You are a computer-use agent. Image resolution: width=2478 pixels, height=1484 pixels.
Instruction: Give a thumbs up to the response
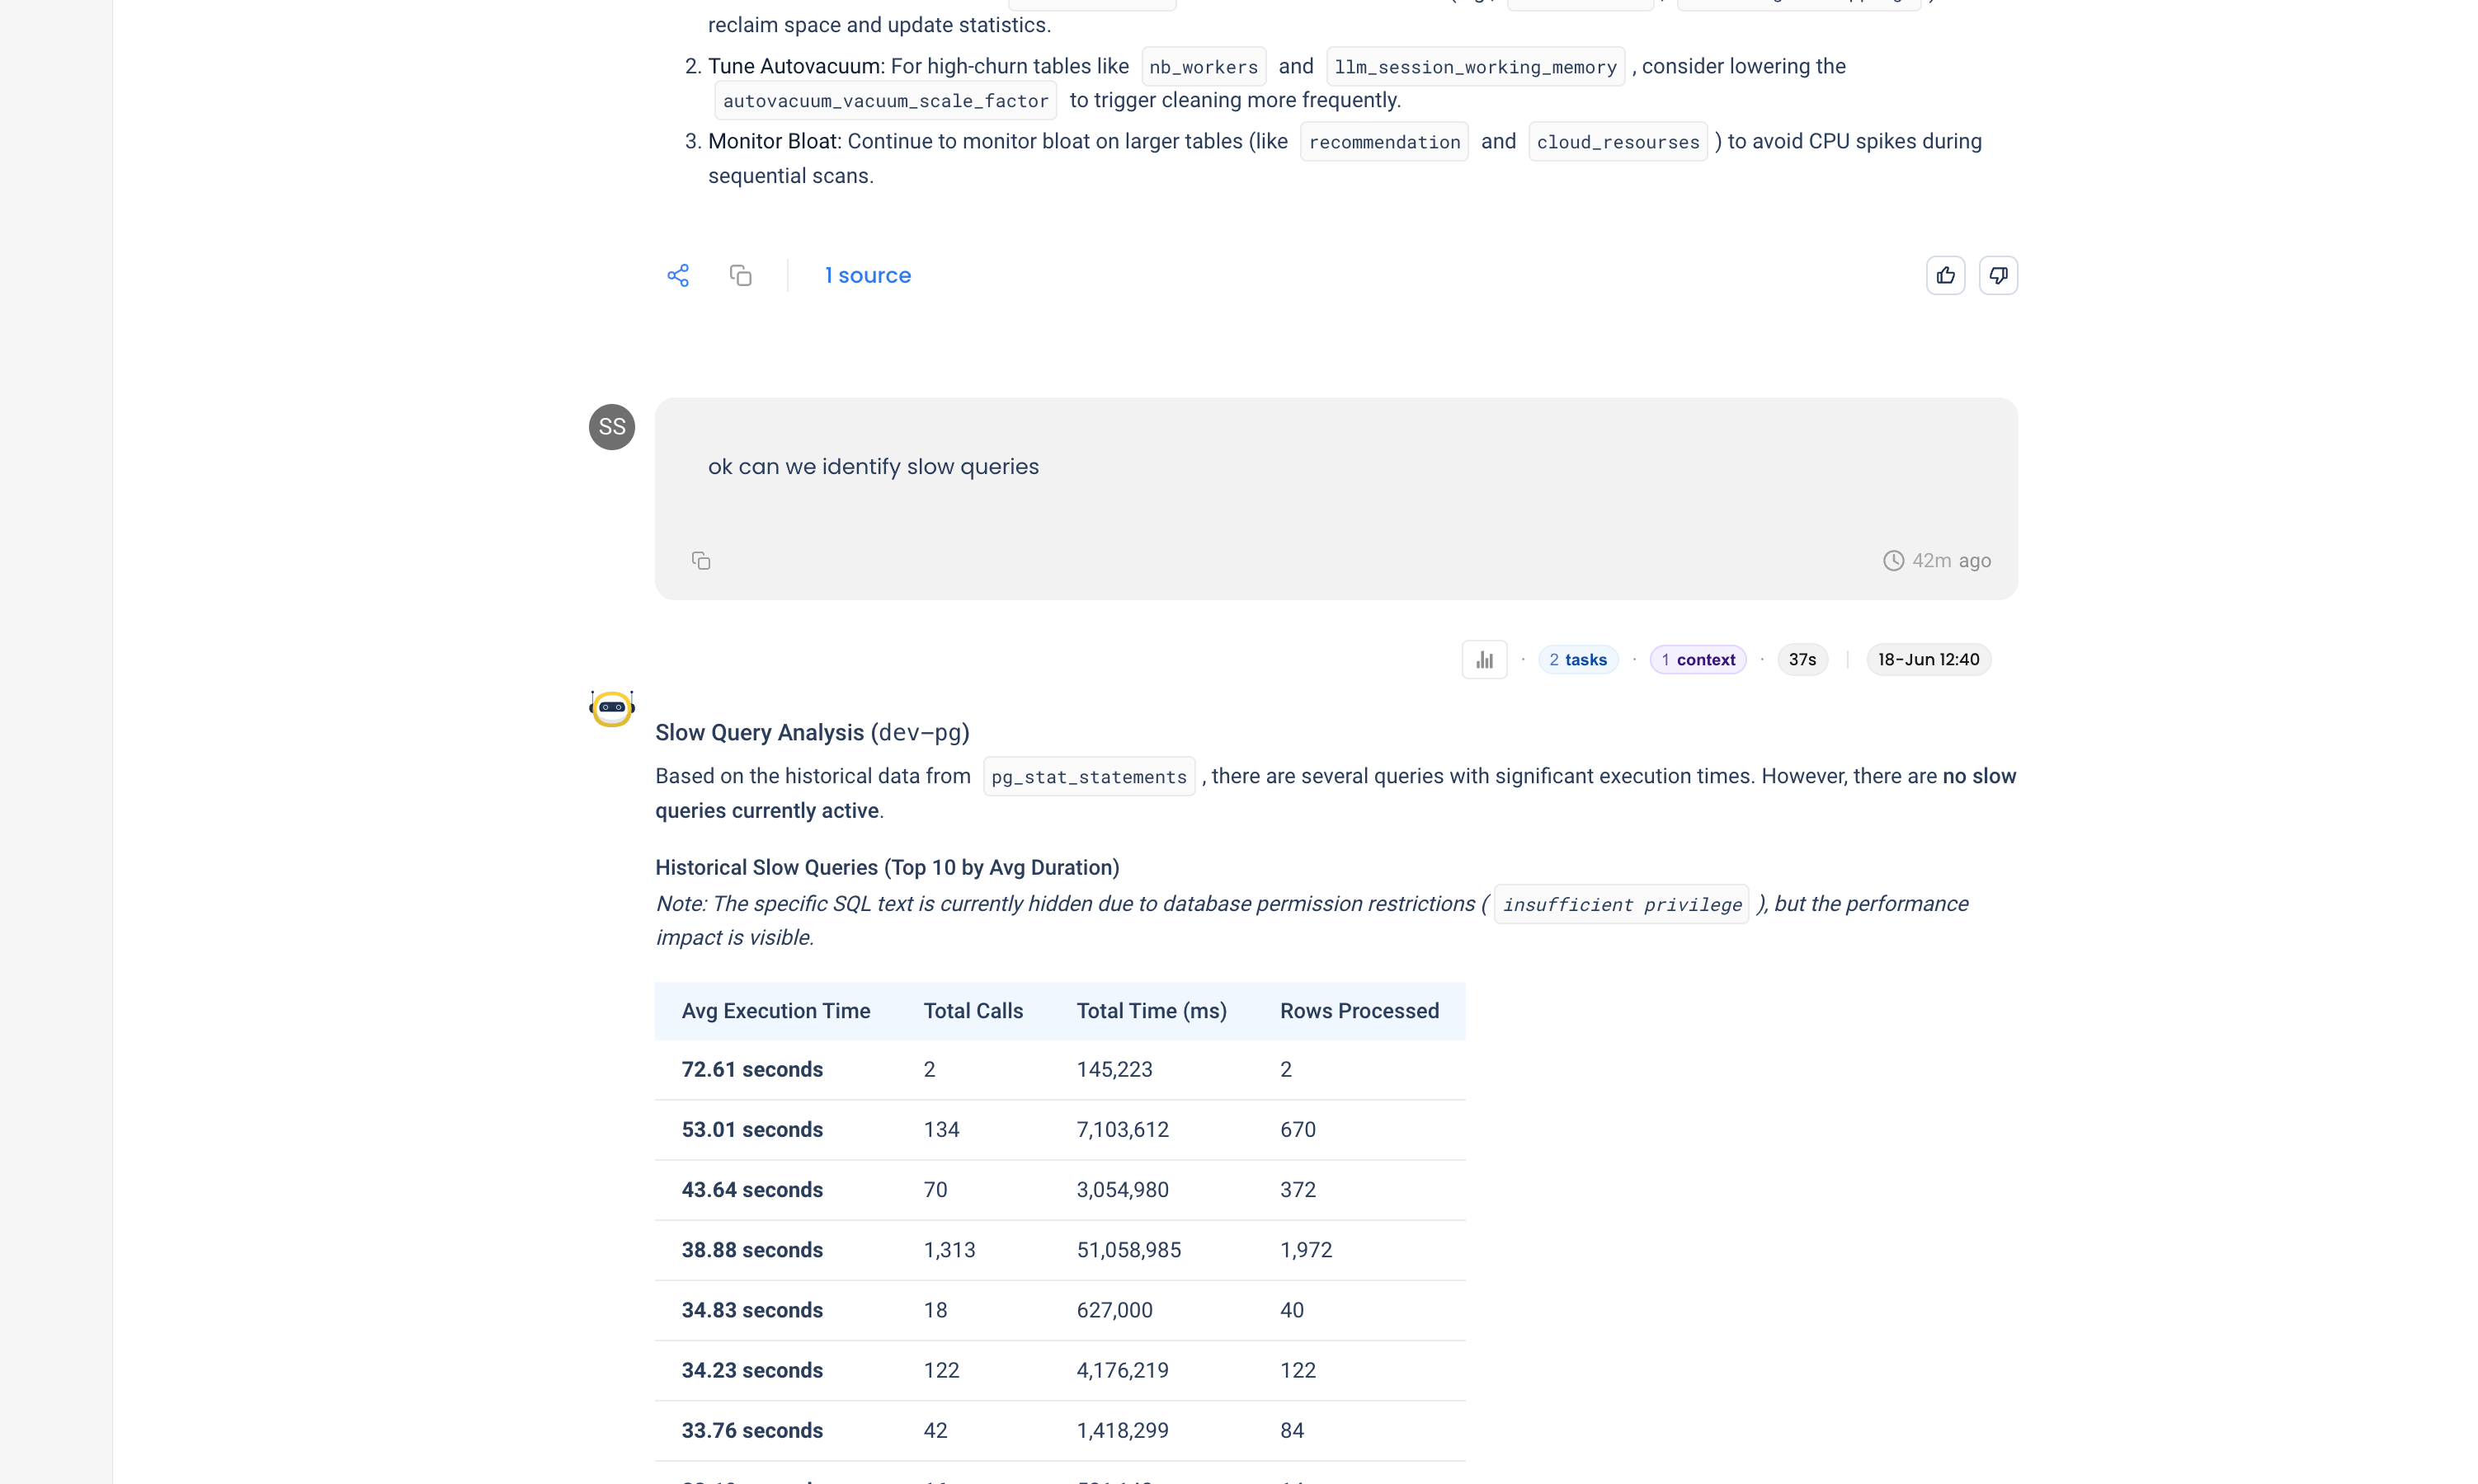click(x=1945, y=275)
